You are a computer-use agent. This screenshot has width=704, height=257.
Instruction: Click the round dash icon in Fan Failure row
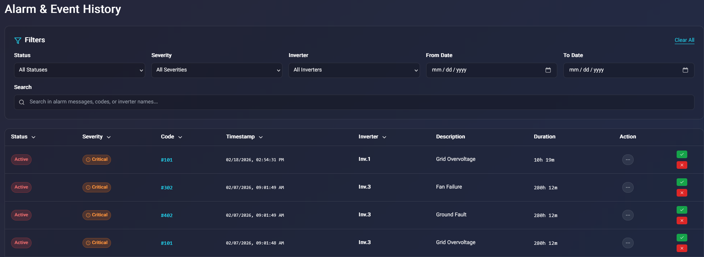[x=628, y=187]
